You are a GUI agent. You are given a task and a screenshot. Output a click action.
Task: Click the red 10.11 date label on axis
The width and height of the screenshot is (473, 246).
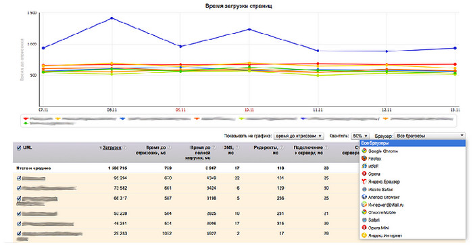pyautogui.click(x=249, y=110)
